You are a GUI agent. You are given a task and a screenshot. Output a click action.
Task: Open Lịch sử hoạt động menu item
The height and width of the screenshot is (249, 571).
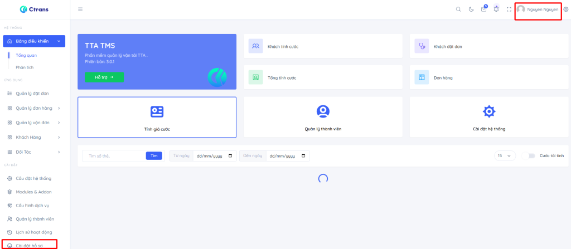34,232
